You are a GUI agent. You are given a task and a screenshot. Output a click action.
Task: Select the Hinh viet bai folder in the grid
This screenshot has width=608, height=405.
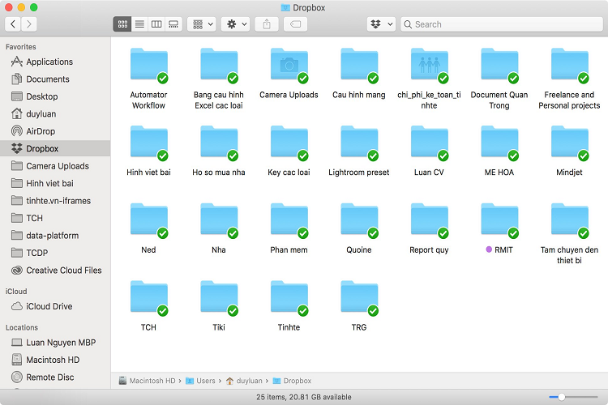[149, 143]
